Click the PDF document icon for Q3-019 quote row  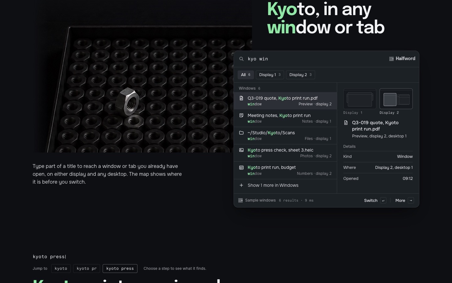(x=241, y=98)
